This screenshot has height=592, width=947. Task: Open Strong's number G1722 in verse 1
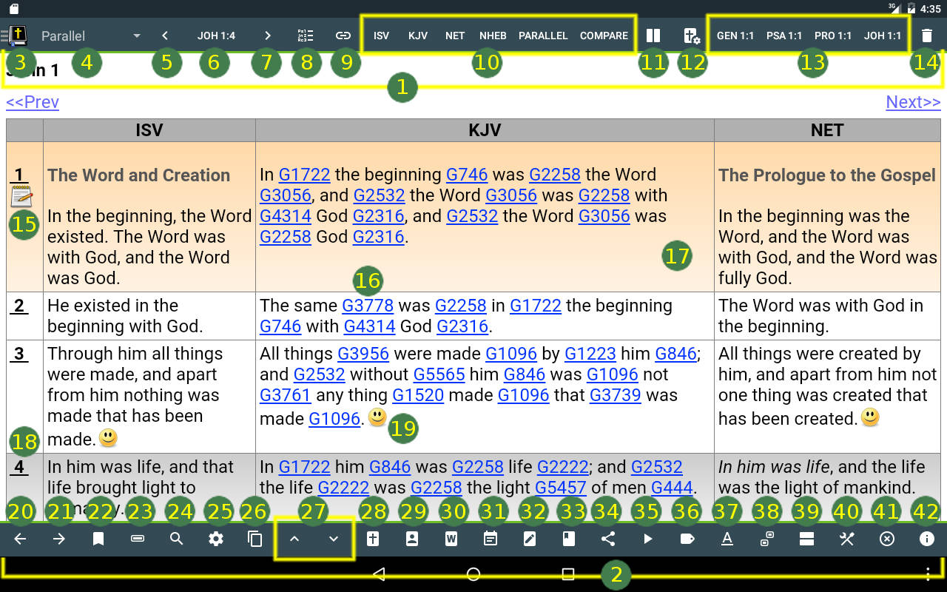tap(304, 175)
